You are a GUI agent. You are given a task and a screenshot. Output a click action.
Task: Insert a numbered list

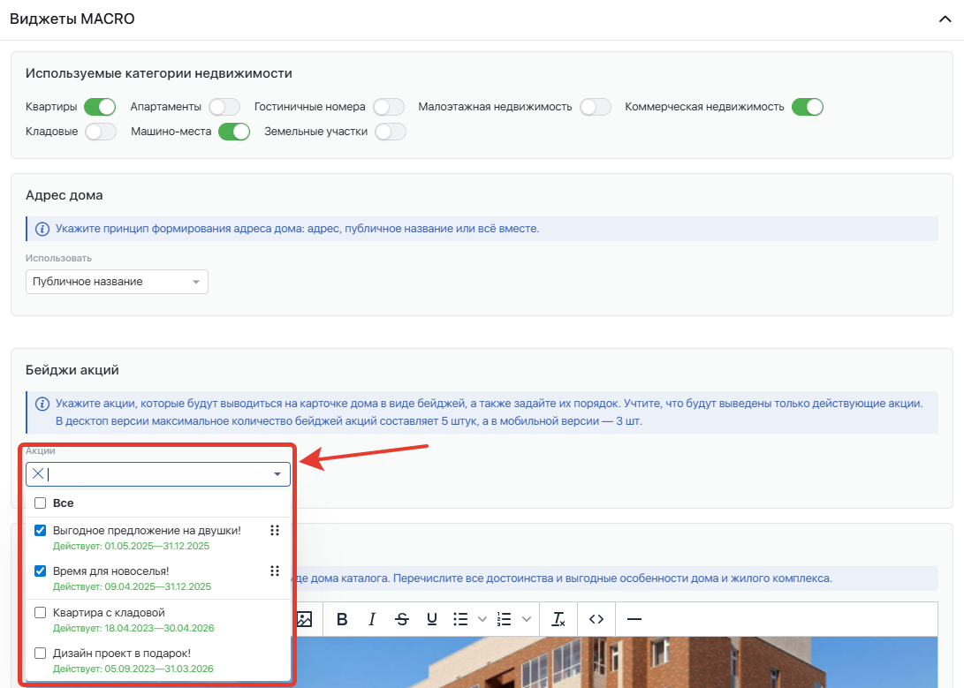coord(505,619)
